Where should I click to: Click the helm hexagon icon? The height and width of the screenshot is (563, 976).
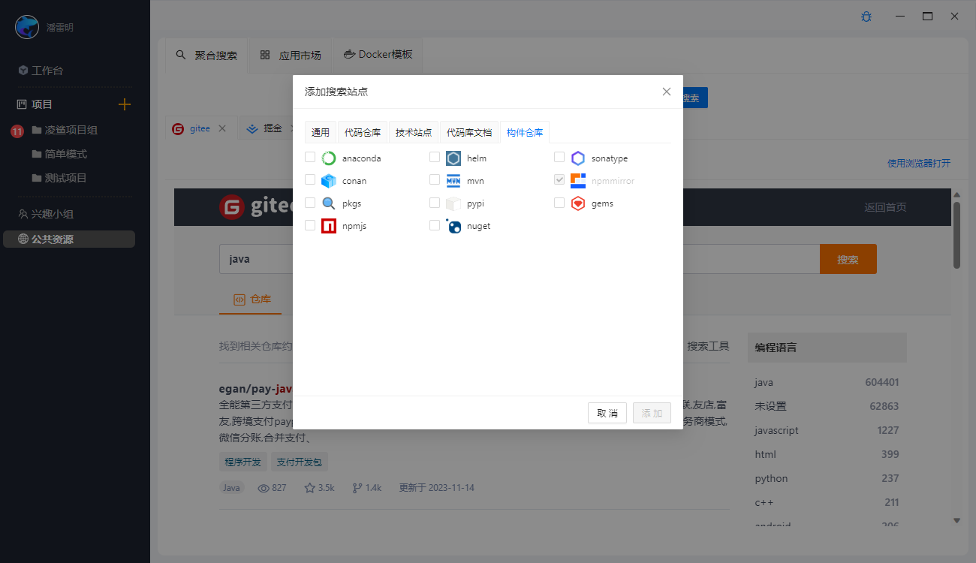point(453,158)
